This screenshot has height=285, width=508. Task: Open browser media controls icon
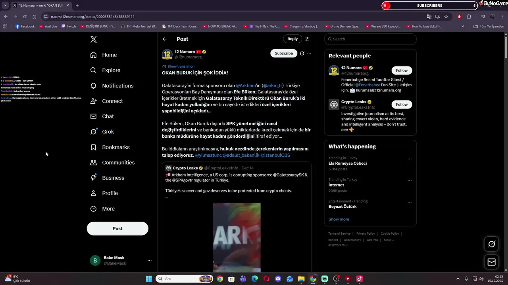[483, 17]
